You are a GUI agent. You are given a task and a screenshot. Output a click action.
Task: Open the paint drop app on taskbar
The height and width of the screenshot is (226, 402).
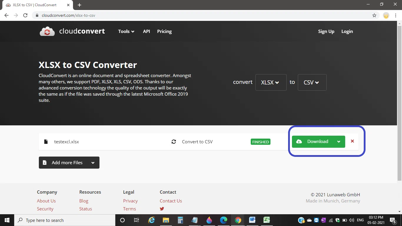point(209,220)
